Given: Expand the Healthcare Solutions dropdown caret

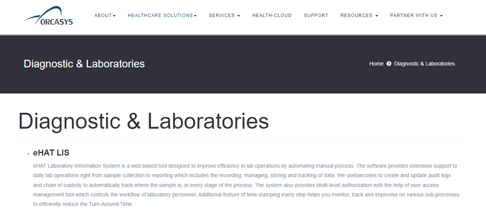Looking at the screenshot, I should click(195, 16).
